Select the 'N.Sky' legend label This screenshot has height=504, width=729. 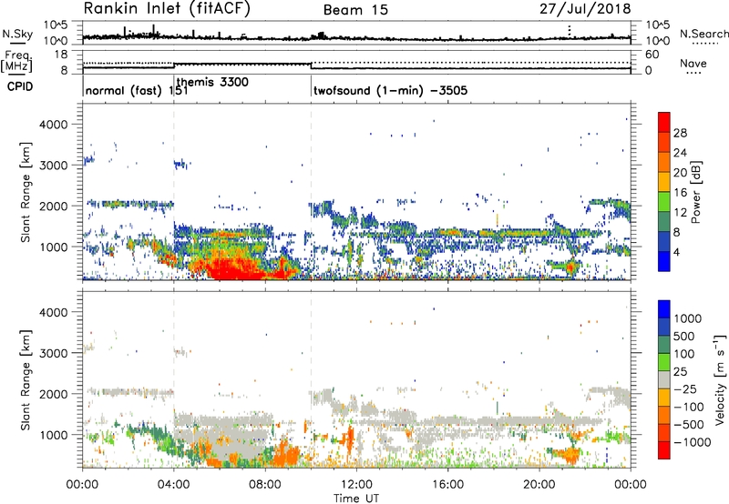pos(17,34)
